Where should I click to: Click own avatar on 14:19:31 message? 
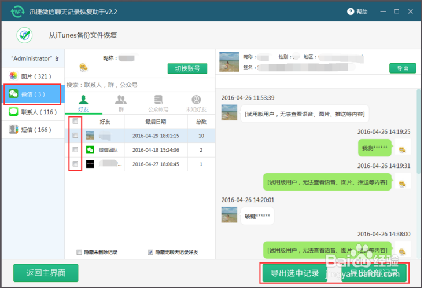click(x=403, y=181)
